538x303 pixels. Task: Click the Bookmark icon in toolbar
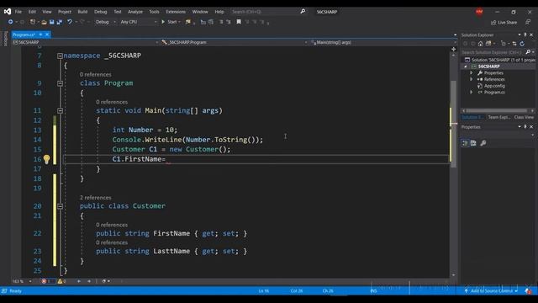point(239,22)
